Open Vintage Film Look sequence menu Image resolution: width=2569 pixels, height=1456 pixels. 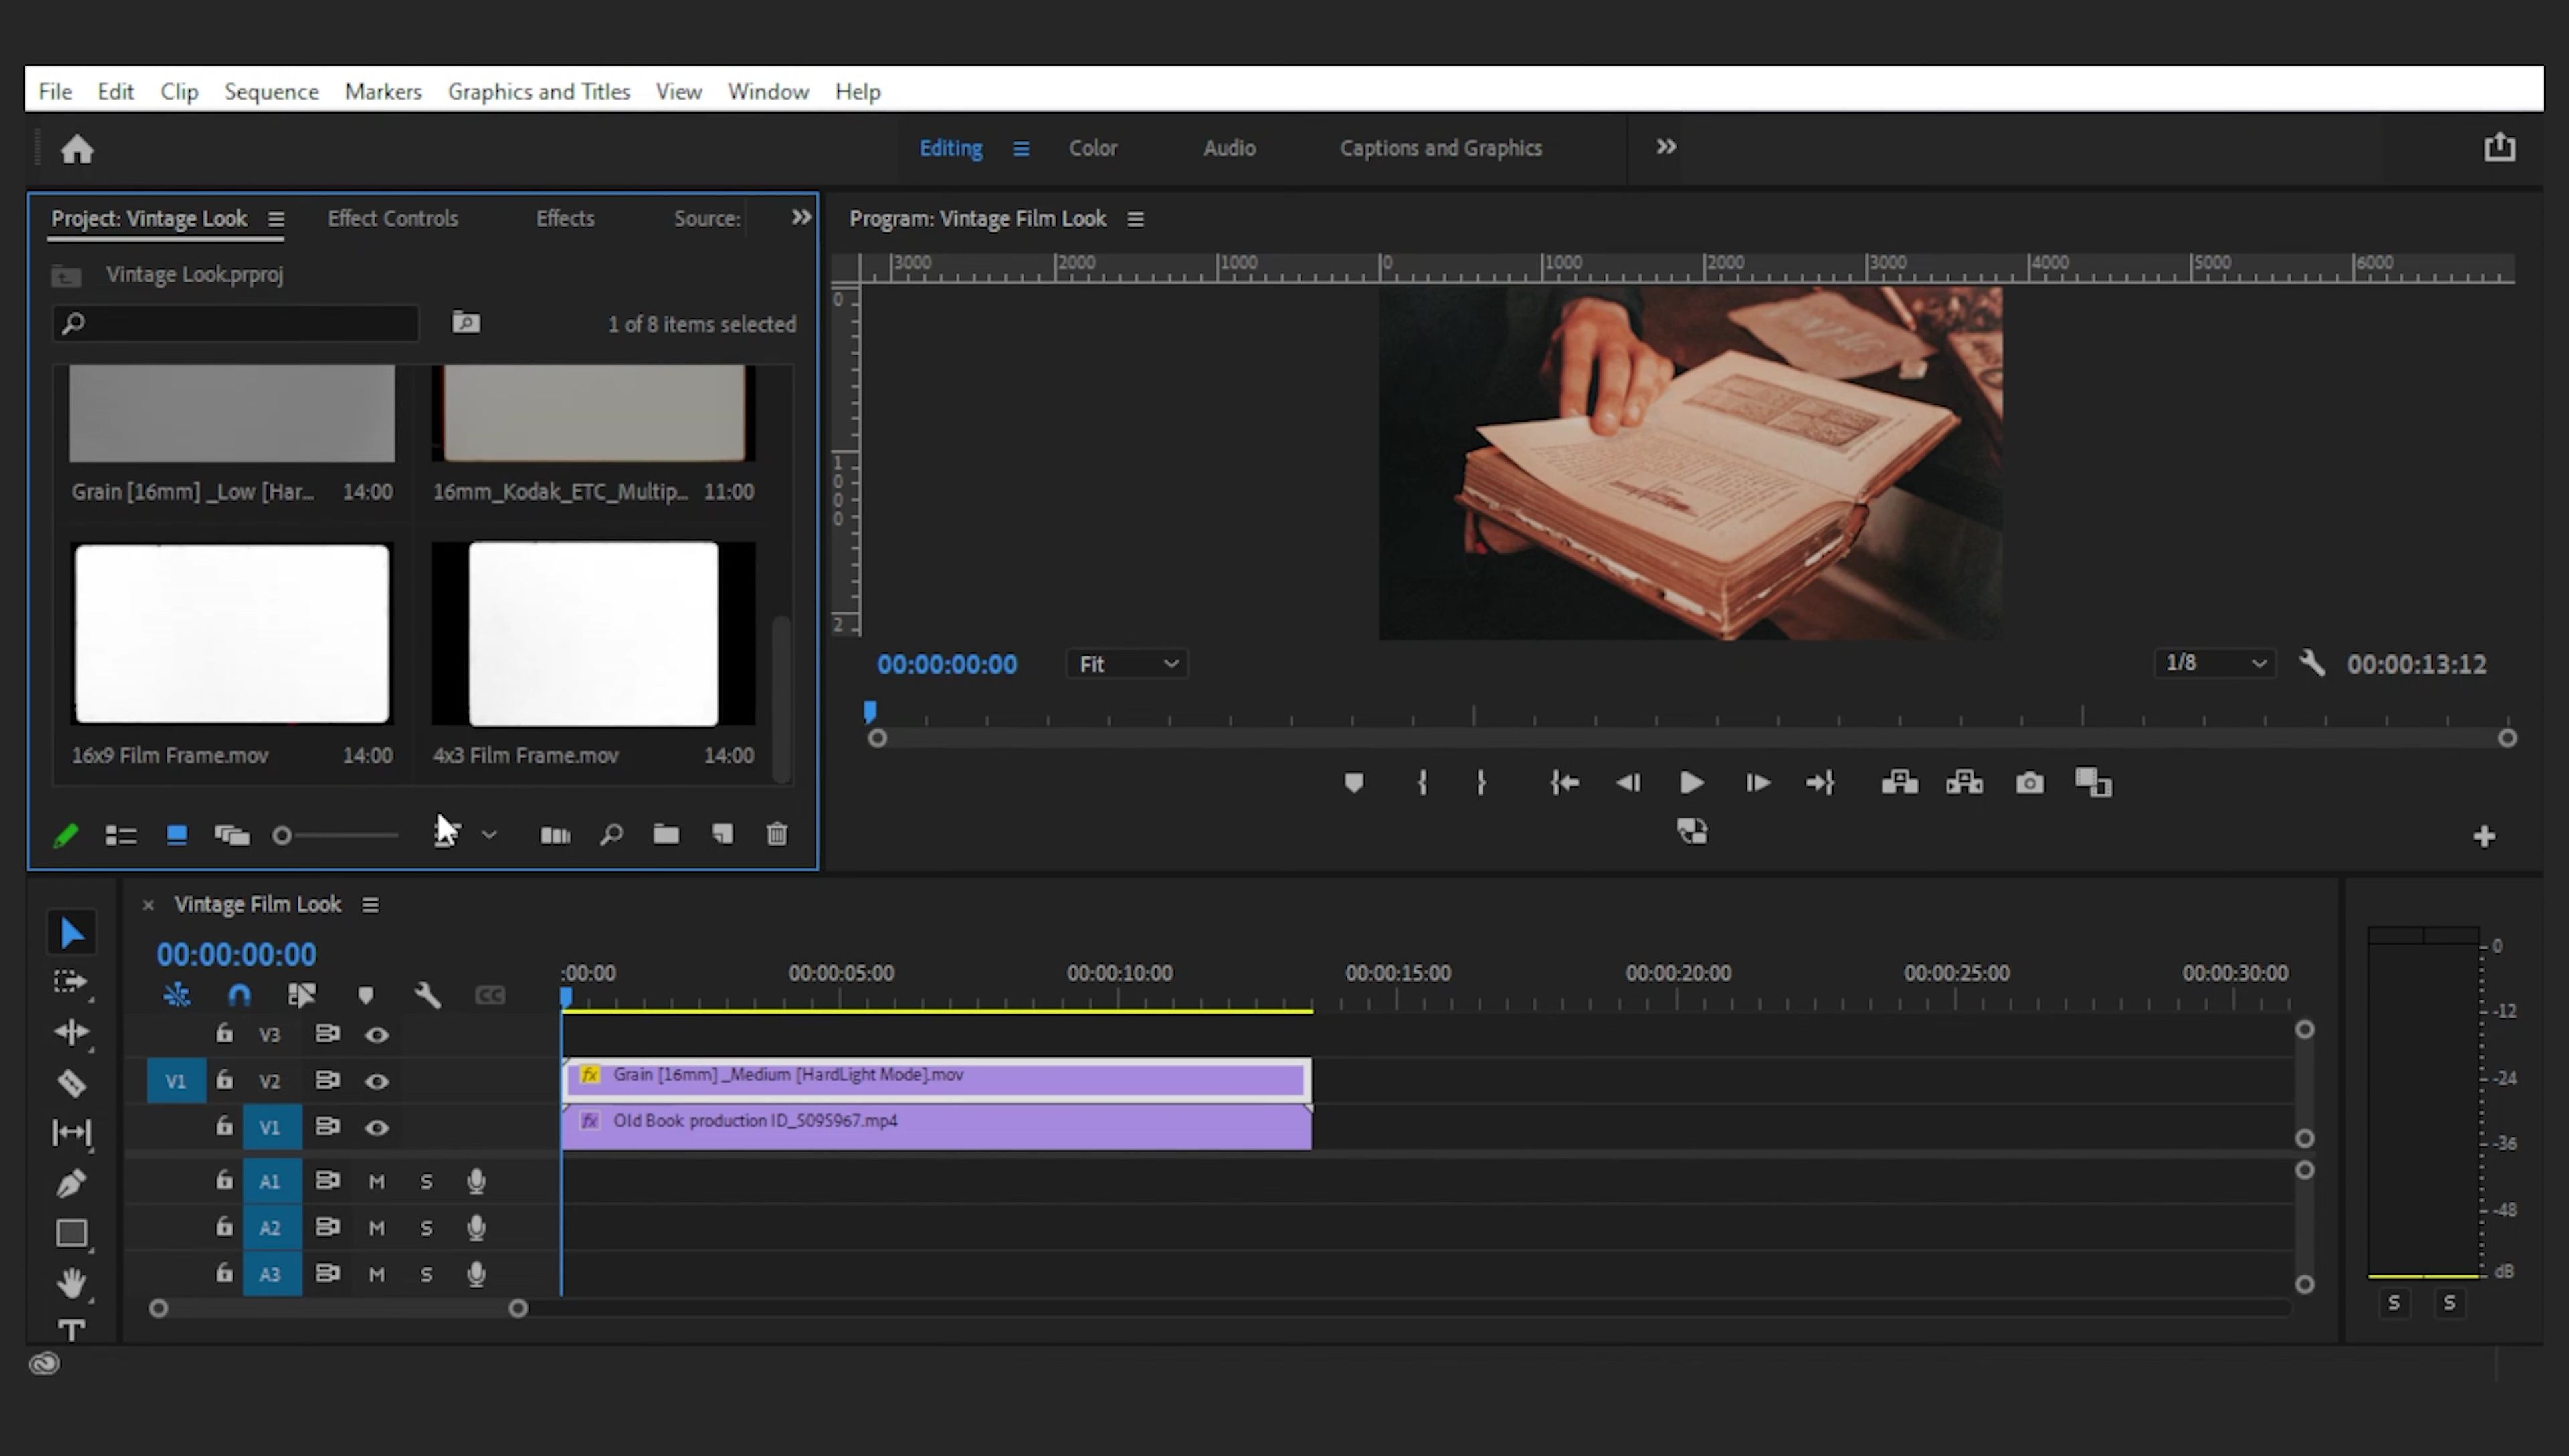click(370, 905)
